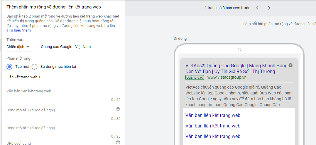Screen dimensions: 316x145
Task: Show the previous ad preview
Action: pos(257,8)
